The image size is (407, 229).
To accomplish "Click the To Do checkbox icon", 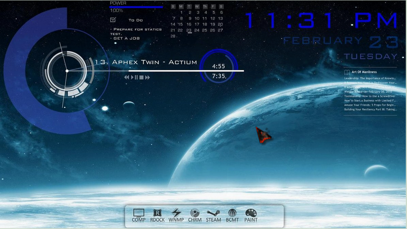I will pos(113,20).
